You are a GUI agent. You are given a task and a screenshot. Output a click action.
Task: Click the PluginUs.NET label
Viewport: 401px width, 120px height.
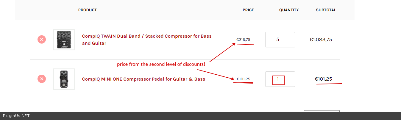(x=16, y=116)
